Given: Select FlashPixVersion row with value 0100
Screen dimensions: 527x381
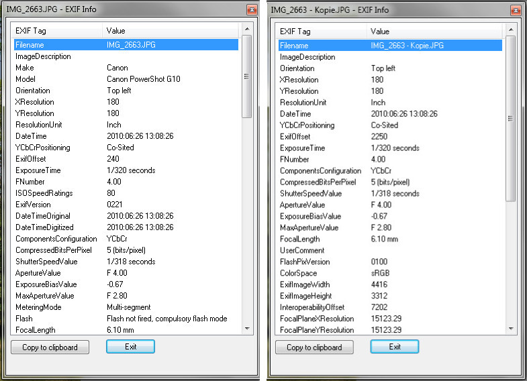Looking at the screenshot, I should 390,262.
